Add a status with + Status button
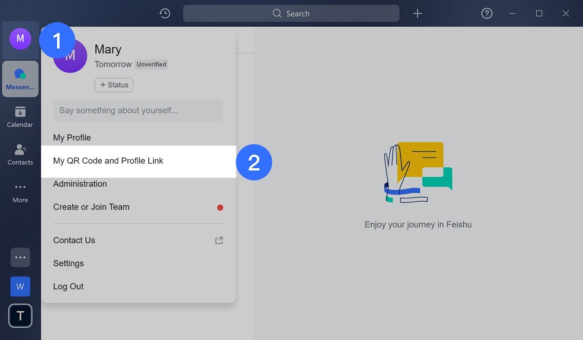The image size is (583, 340). pyautogui.click(x=114, y=85)
